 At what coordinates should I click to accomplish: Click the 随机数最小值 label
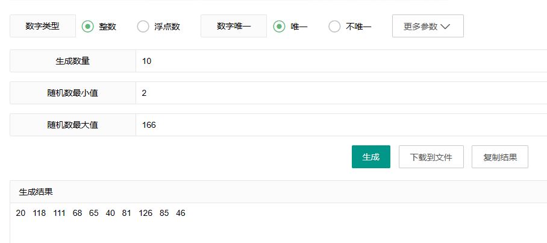click(73, 93)
